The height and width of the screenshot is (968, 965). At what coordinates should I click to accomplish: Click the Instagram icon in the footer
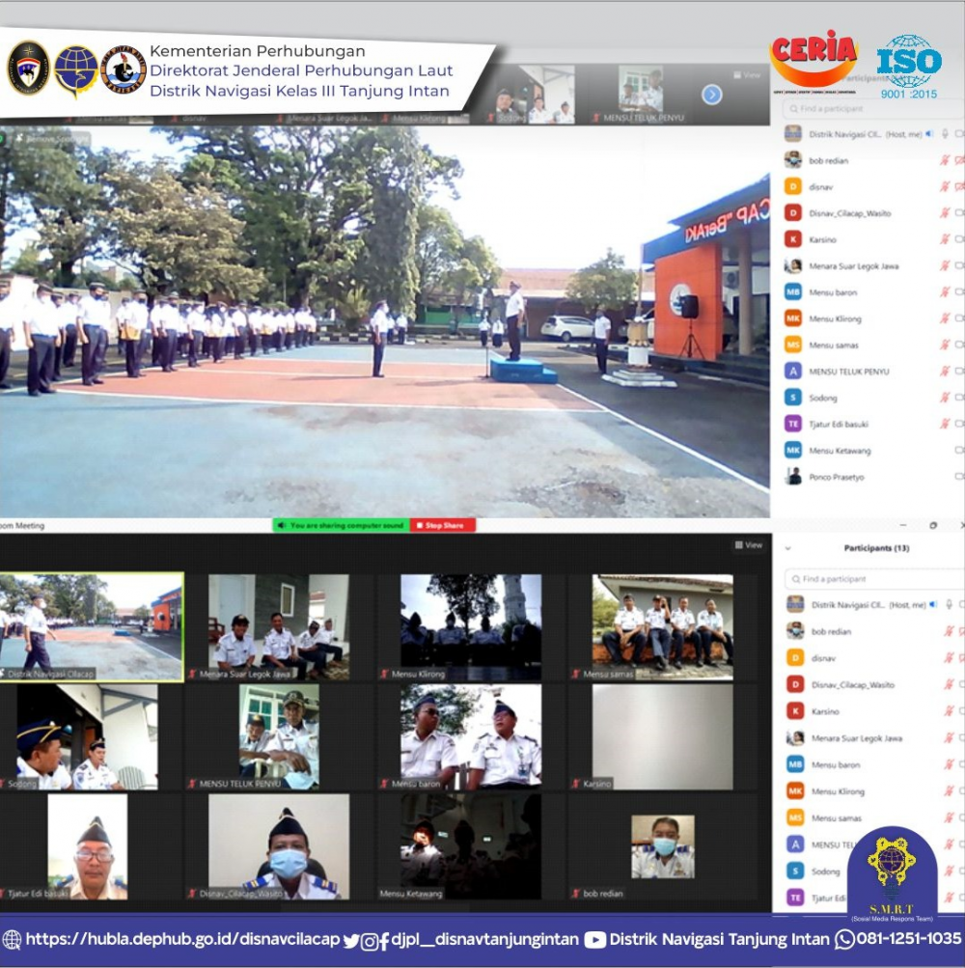(370, 941)
